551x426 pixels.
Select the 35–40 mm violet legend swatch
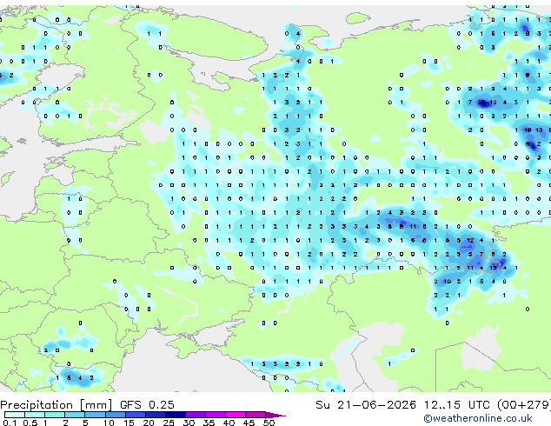coord(215,415)
